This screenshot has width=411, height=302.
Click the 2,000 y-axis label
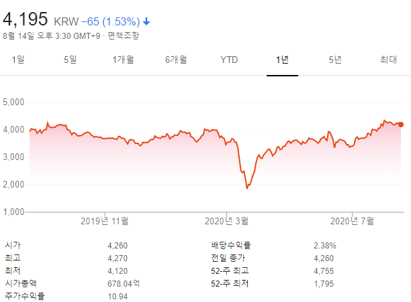(13, 184)
